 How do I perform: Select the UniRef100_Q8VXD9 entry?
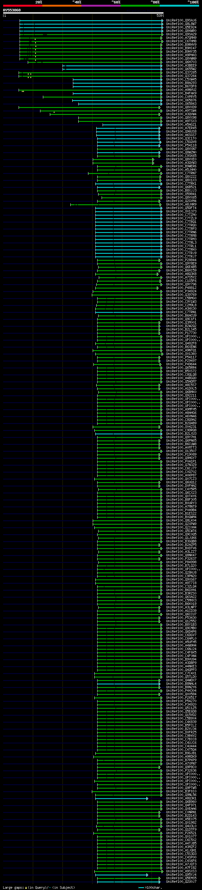pos(181,107)
